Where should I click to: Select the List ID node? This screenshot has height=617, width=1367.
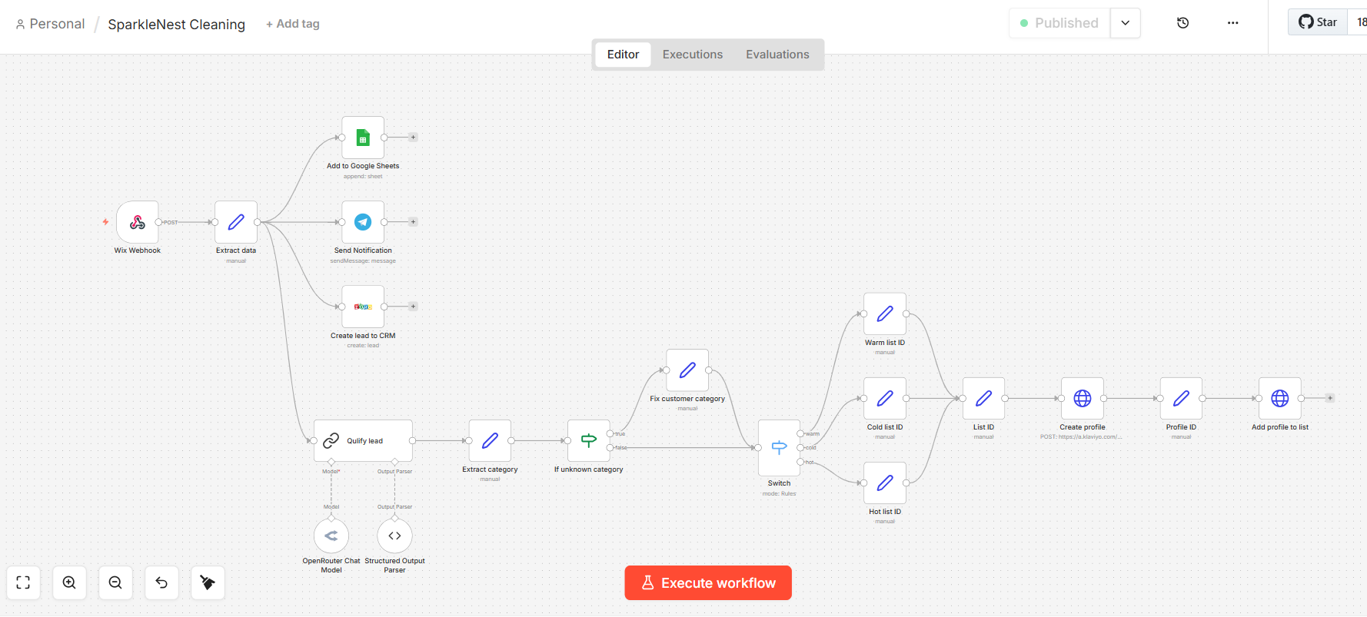click(984, 399)
